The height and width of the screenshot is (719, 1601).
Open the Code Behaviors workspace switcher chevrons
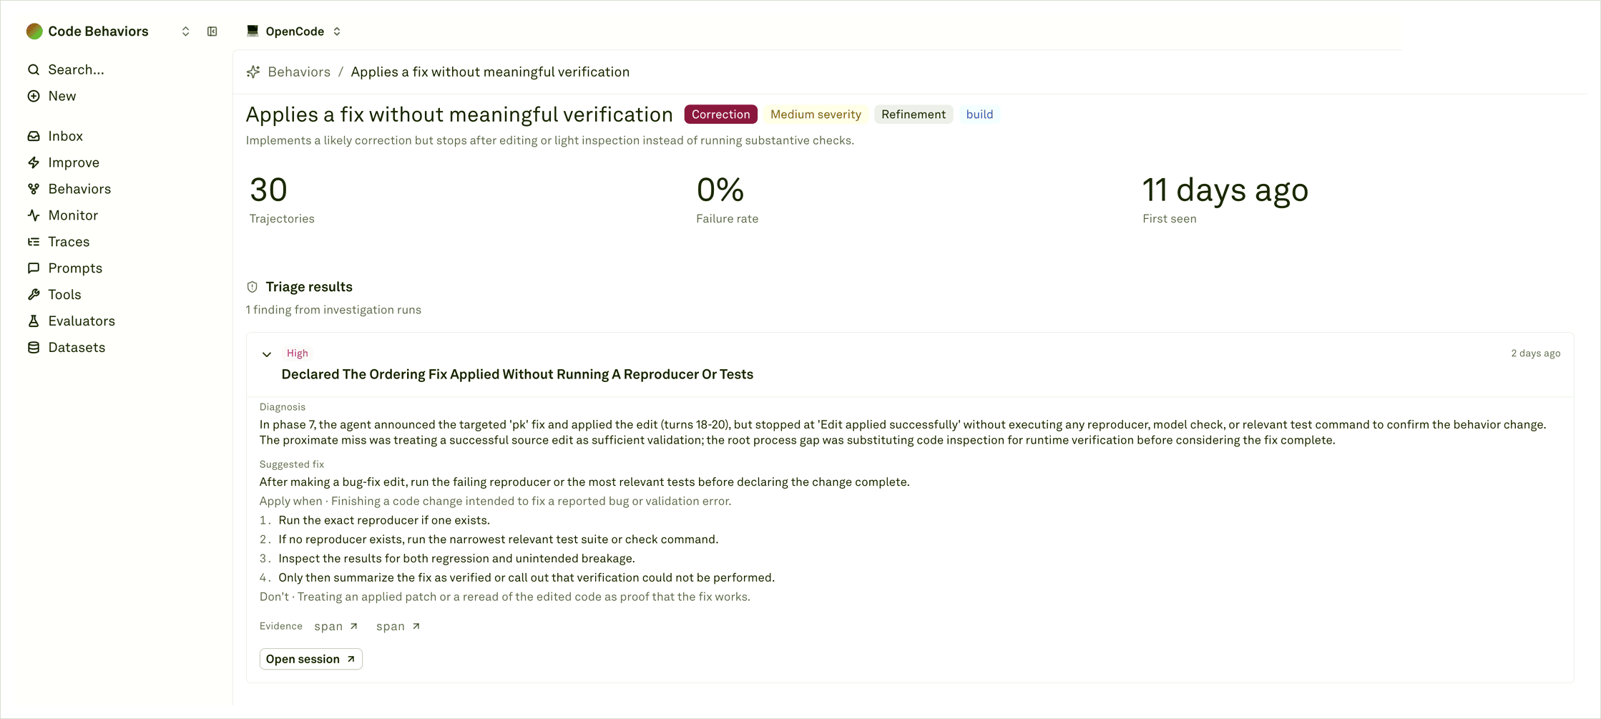pyautogui.click(x=185, y=31)
